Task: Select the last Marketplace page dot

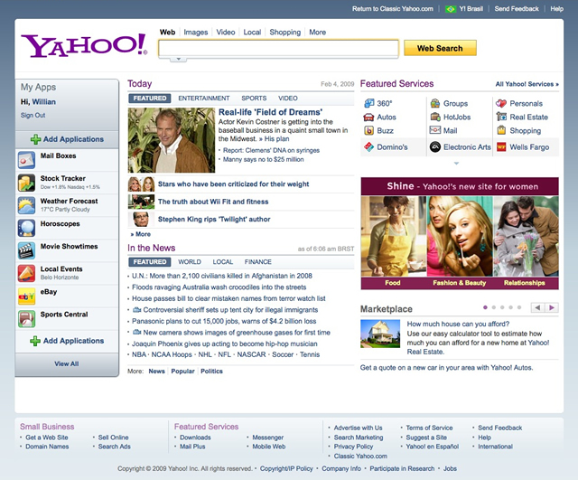Action: (519, 307)
